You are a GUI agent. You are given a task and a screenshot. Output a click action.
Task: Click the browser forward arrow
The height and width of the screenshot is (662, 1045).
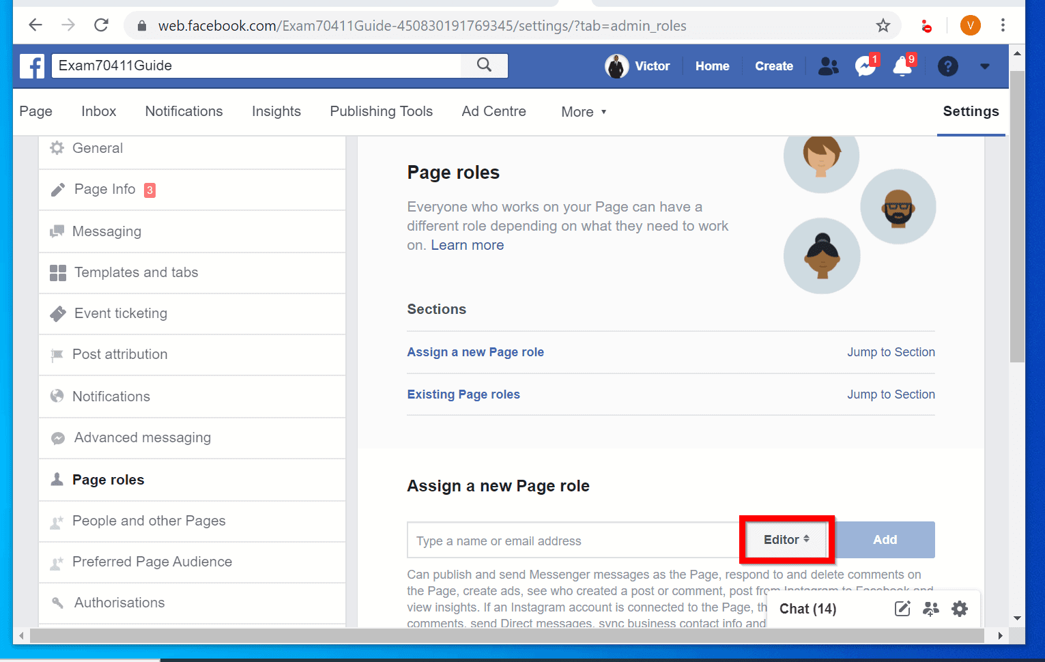(x=68, y=25)
